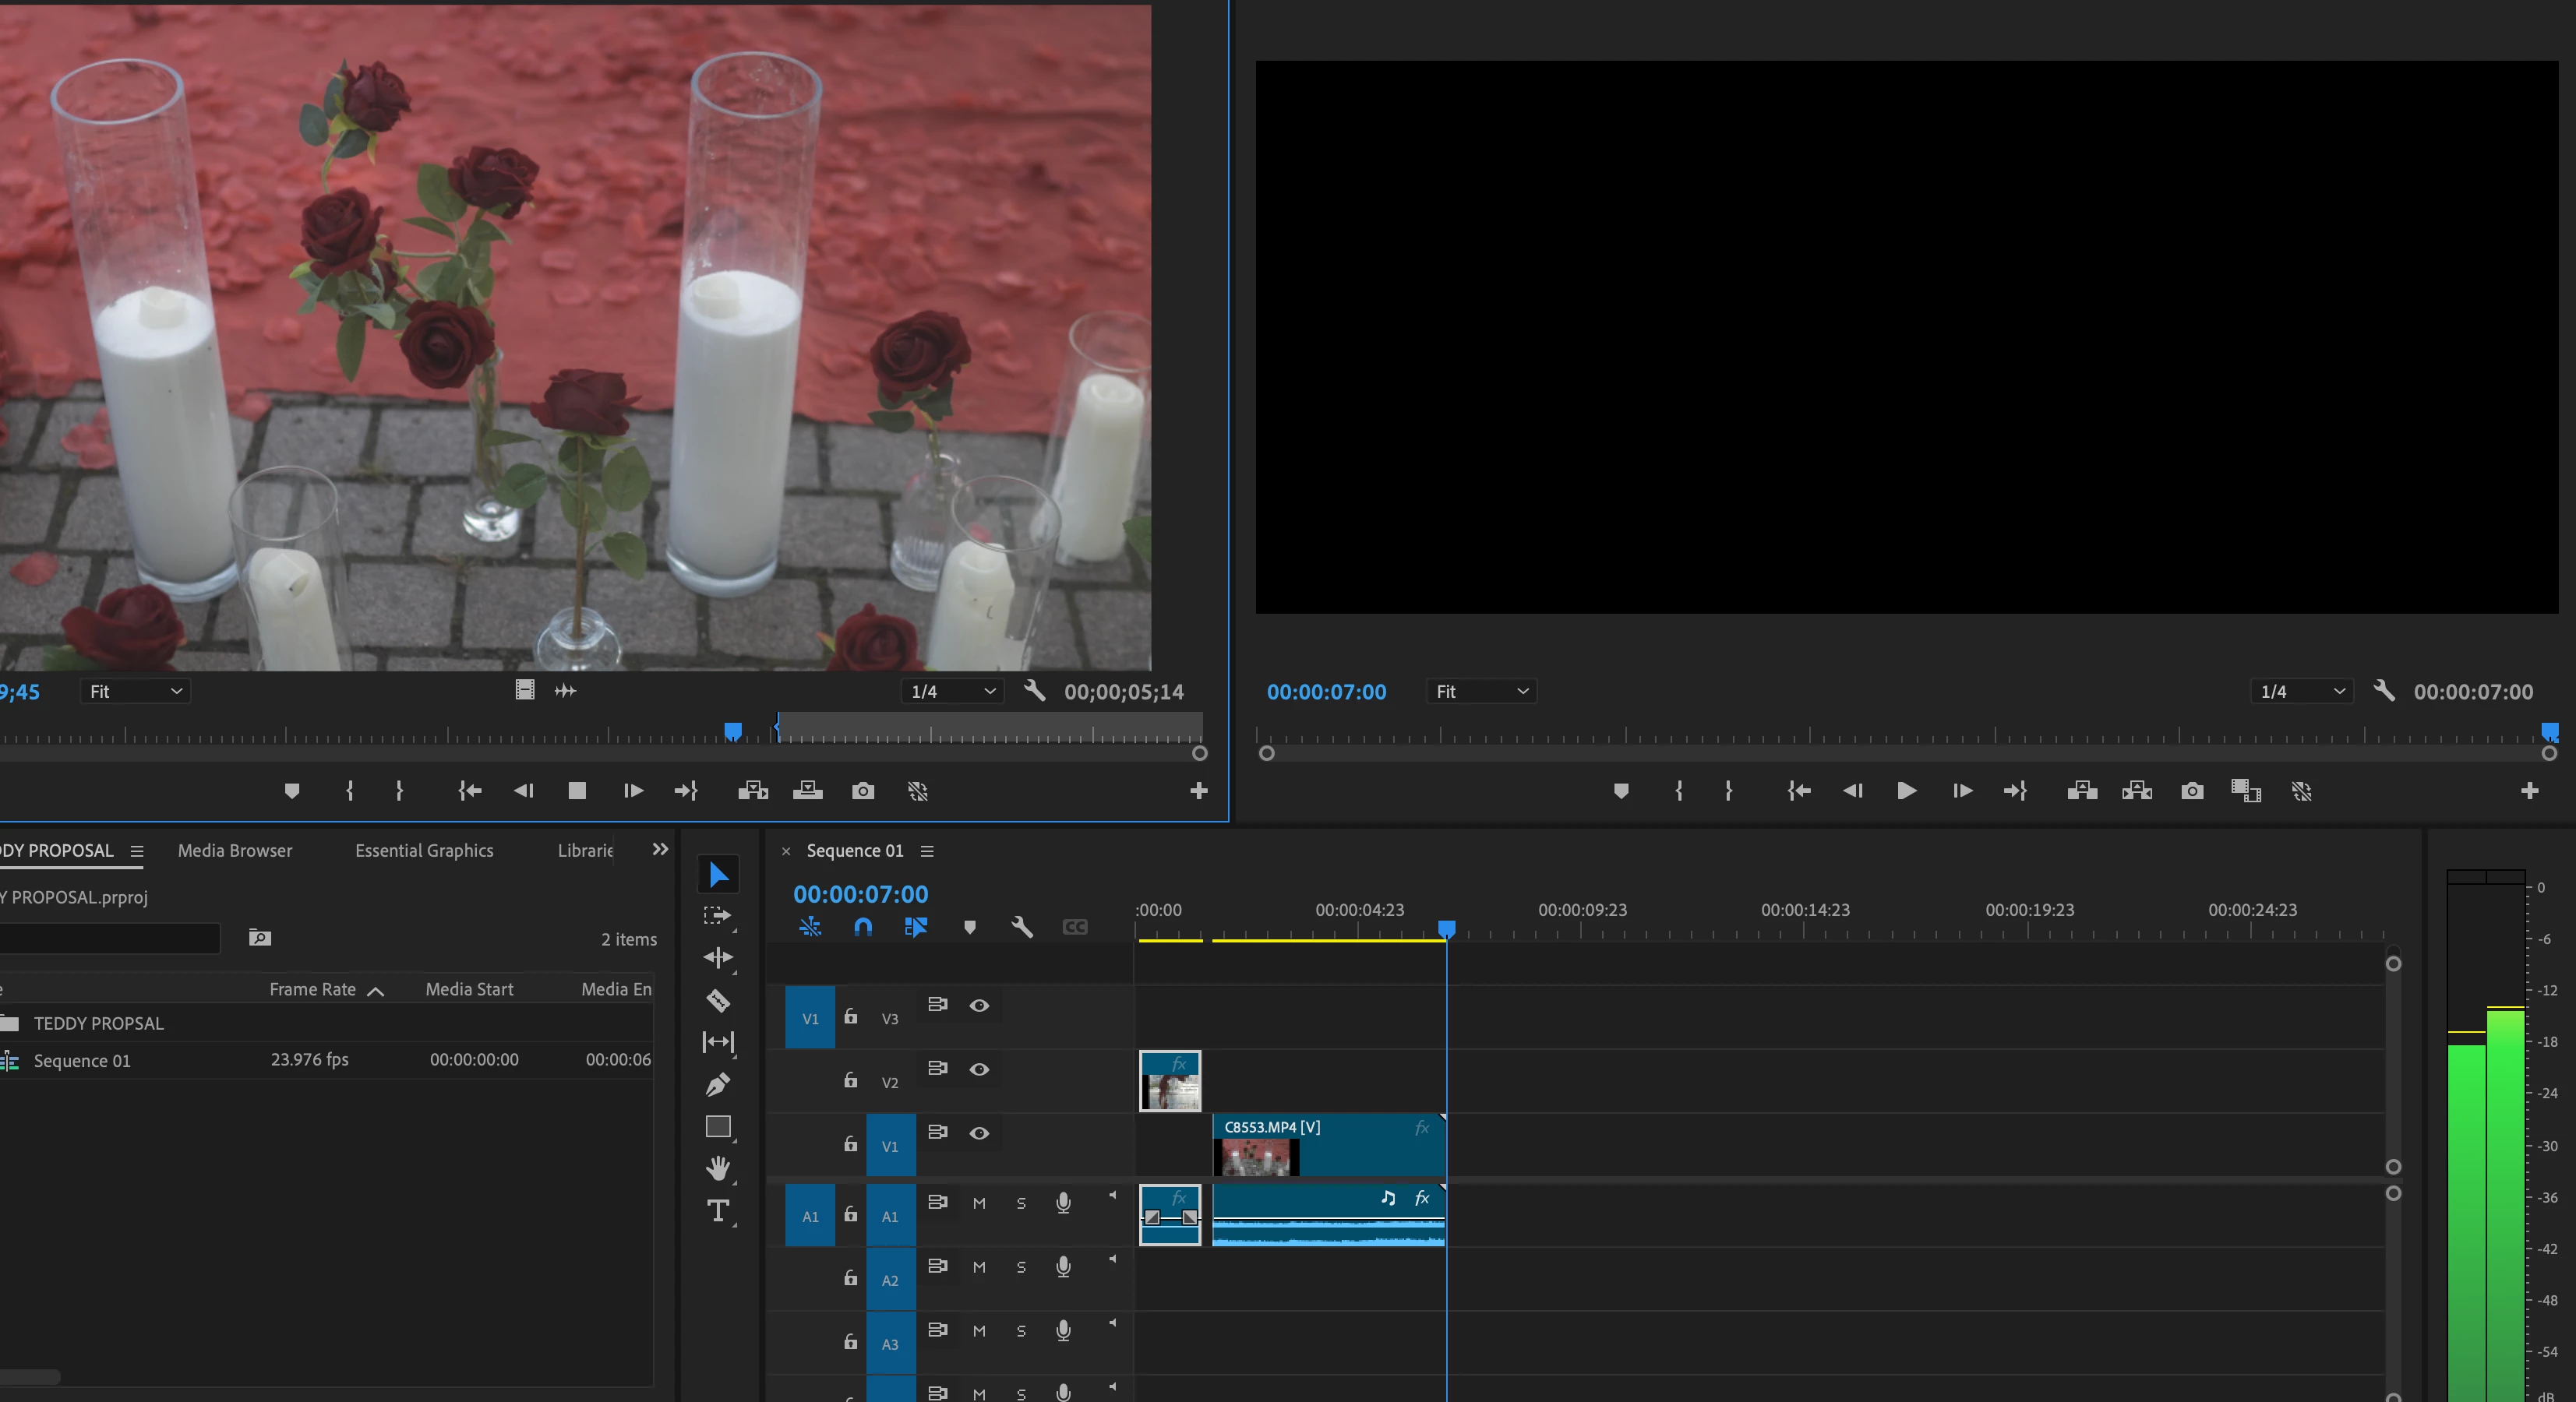Expand hidden project panel tabs chevron

tap(660, 850)
